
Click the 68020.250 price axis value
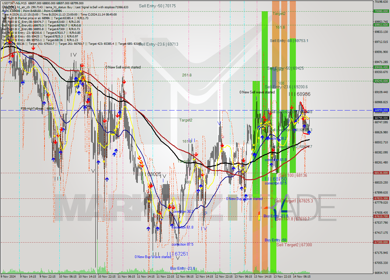pyautogui.click(x=381, y=182)
